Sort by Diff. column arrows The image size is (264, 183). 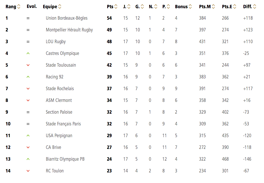coord(255,6)
